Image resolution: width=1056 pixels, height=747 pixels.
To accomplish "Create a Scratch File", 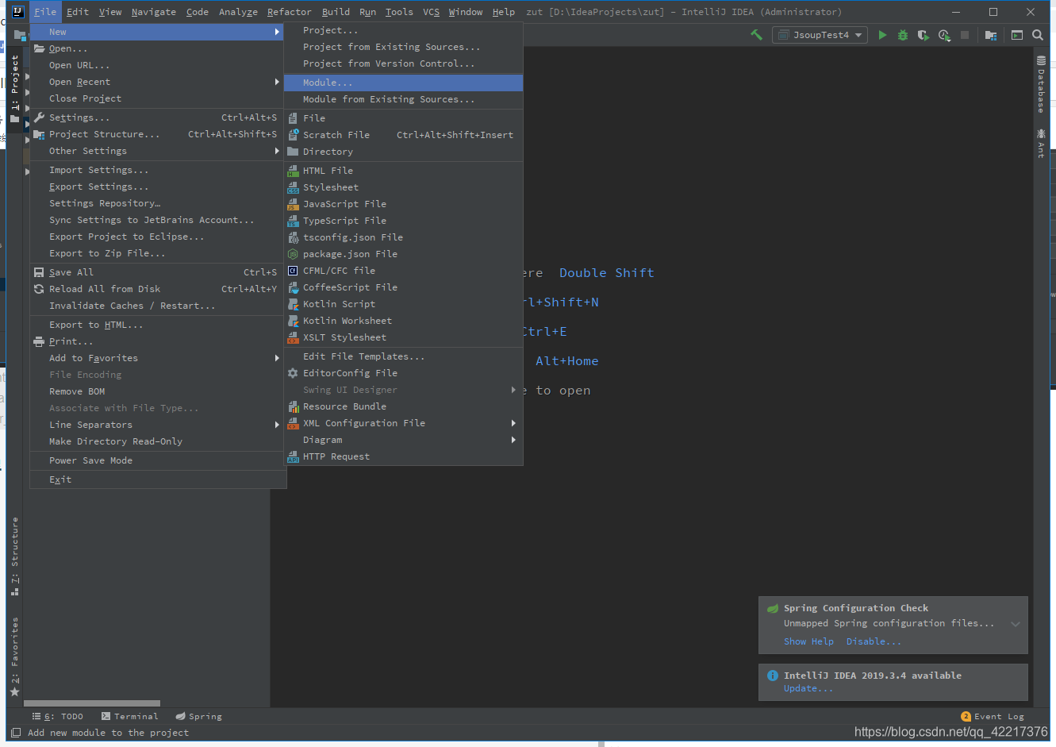I will click(404, 135).
